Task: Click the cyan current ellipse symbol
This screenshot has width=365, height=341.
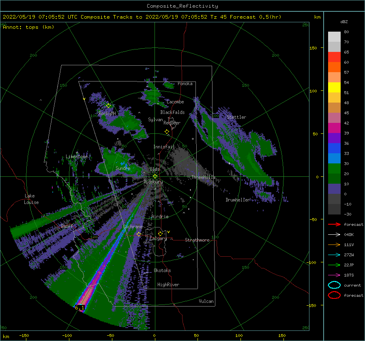Action: (x=334, y=285)
